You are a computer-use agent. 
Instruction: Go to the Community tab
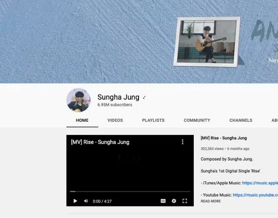click(197, 120)
